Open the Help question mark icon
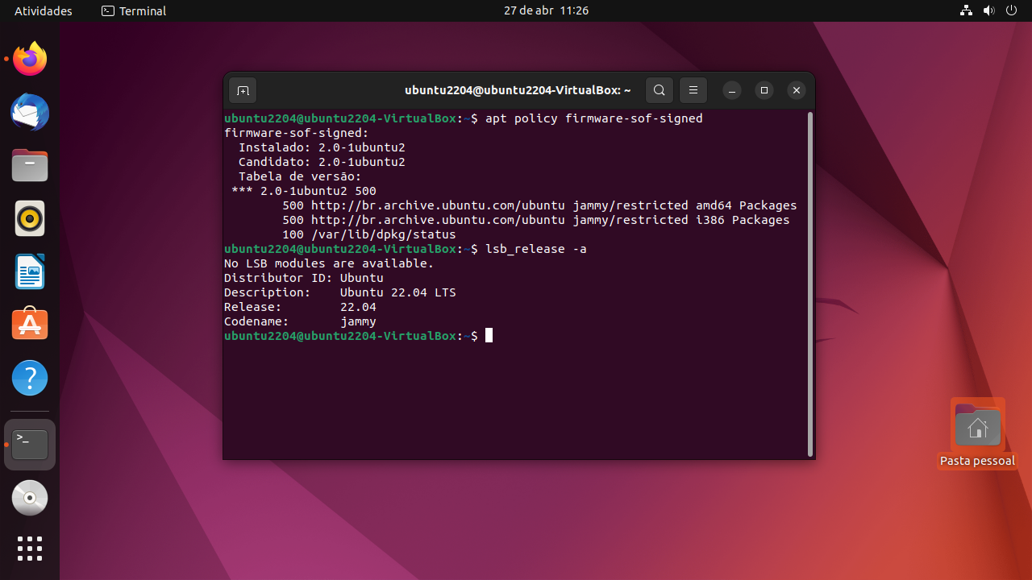This screenshot has height=580, width=1032. [x=30, y=378]
